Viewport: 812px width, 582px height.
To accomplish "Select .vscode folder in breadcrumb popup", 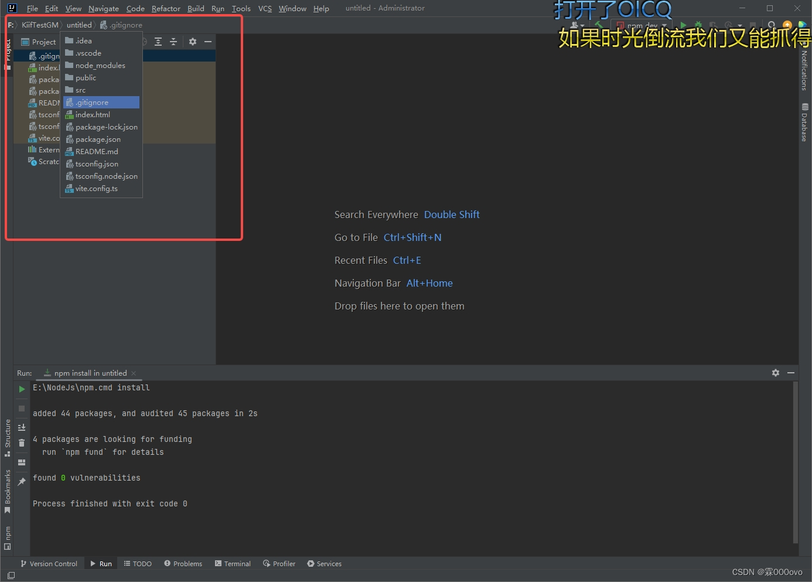I will pyautogui.click(x=101, y=53).
